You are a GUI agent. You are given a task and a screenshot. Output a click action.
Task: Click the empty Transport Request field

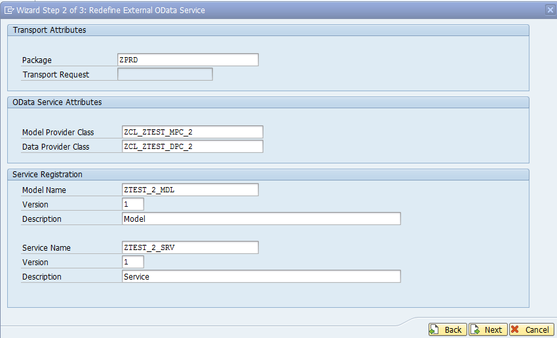point(164,74)
